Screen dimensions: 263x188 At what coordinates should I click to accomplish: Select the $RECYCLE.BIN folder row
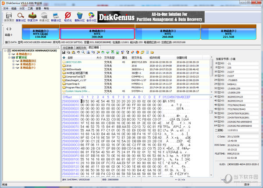[135, 62]
